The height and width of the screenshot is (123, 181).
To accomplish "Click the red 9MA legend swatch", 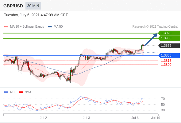I will pyautogui.click(x=21, y=92).
